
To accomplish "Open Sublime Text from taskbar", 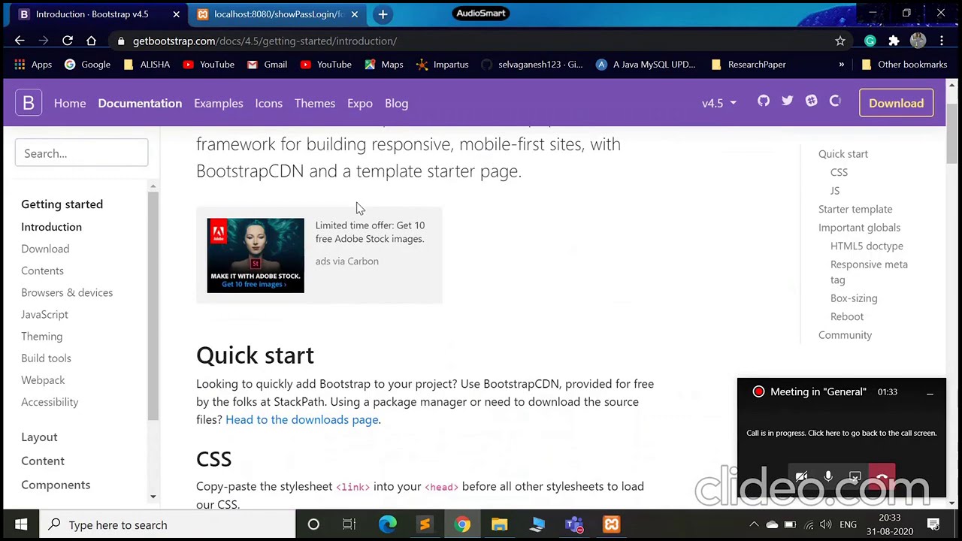I will 425,524.
